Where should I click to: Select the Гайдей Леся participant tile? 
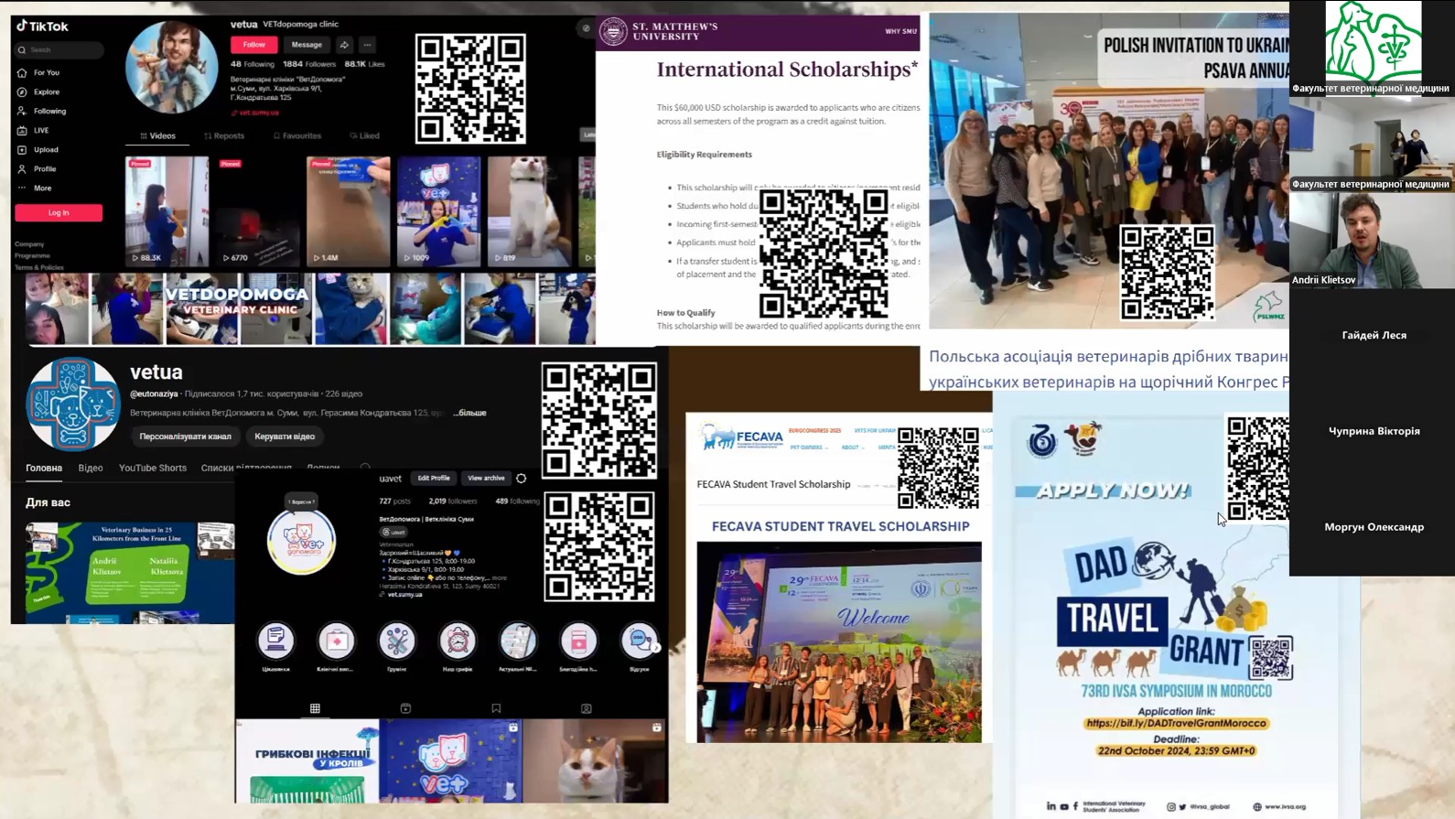click(x=1372, y=336)
